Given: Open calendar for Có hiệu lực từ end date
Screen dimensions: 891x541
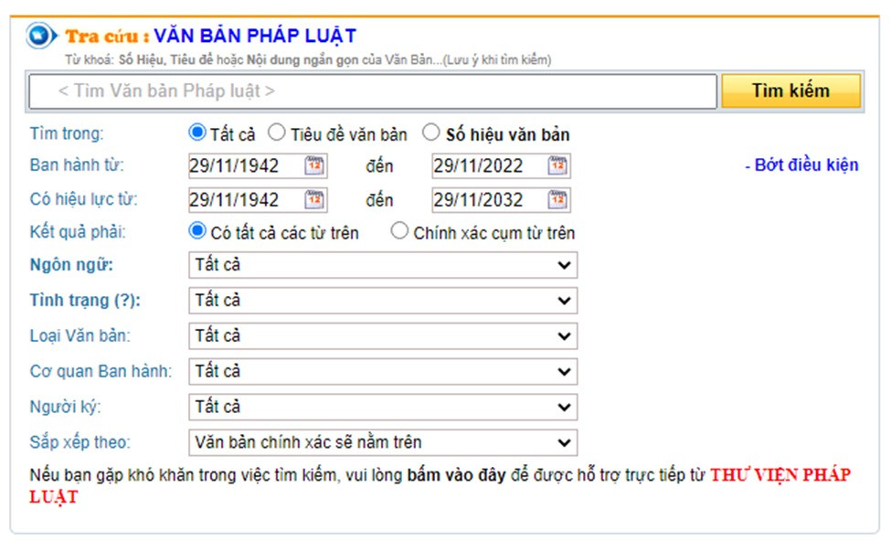Looking at the screenshot, I should [x=557, y=199].
